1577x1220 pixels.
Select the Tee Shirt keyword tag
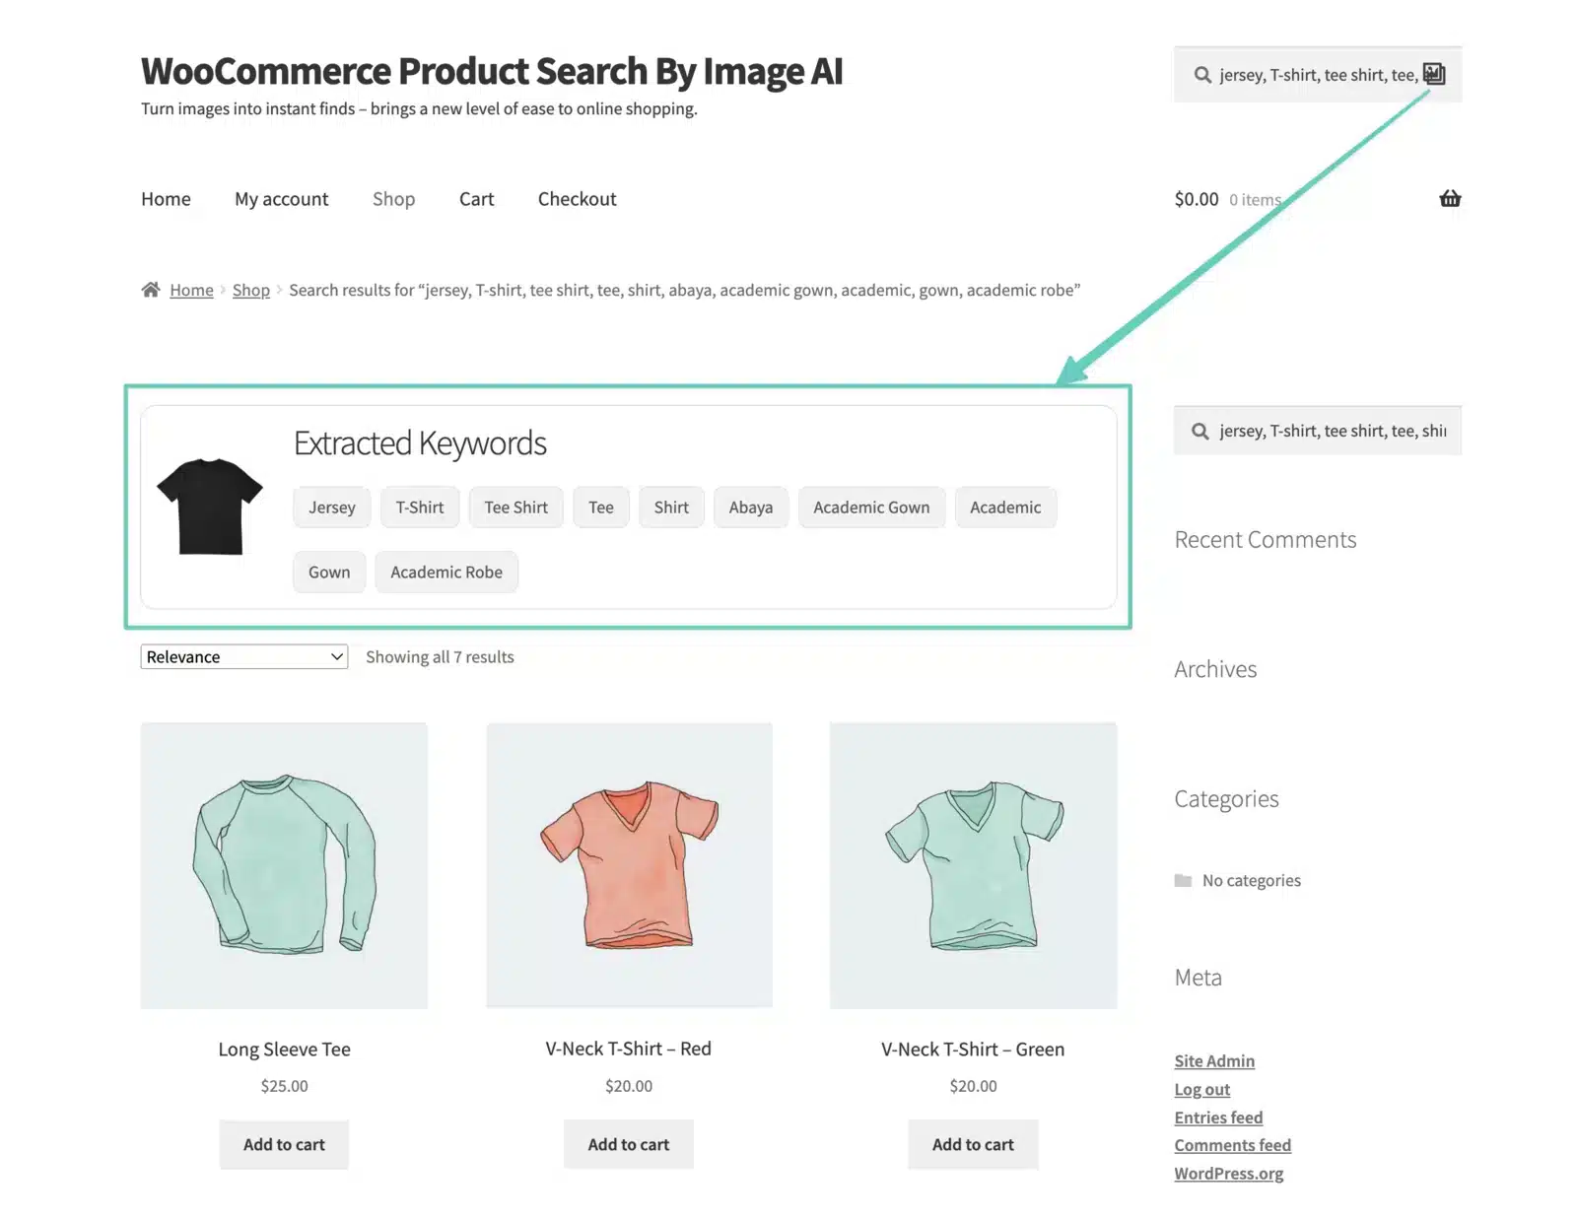[x=516, y=508]
